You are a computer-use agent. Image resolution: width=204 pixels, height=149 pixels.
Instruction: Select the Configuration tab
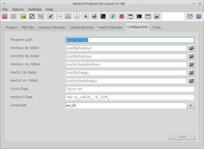[x=138, y=27]
